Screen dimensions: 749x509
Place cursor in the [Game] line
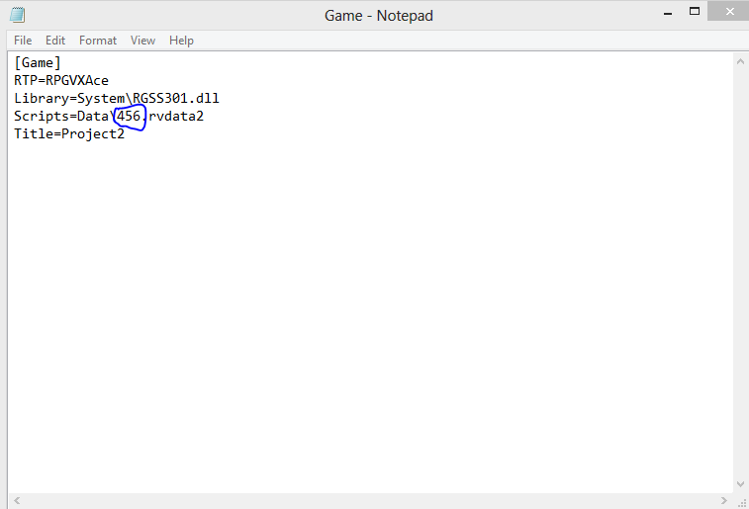click(x=38, y=63)
